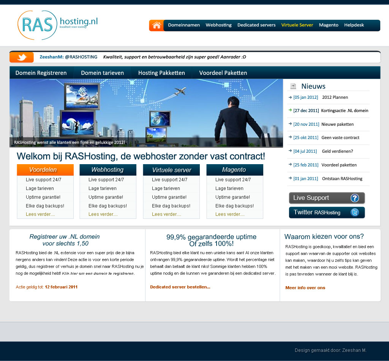Click the green arrow beside 27 dec 2011
This screenshot has height=361, width=389.
point(290,110)
